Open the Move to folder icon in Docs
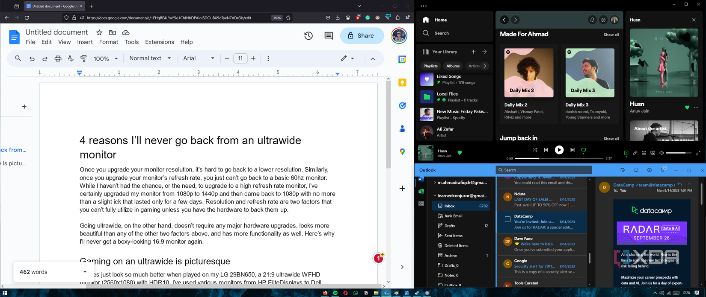The image size is (706, 297). point(113,32)
